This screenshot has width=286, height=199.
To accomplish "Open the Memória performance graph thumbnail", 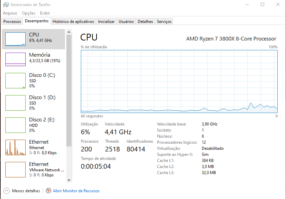I will tap(15, 59).
